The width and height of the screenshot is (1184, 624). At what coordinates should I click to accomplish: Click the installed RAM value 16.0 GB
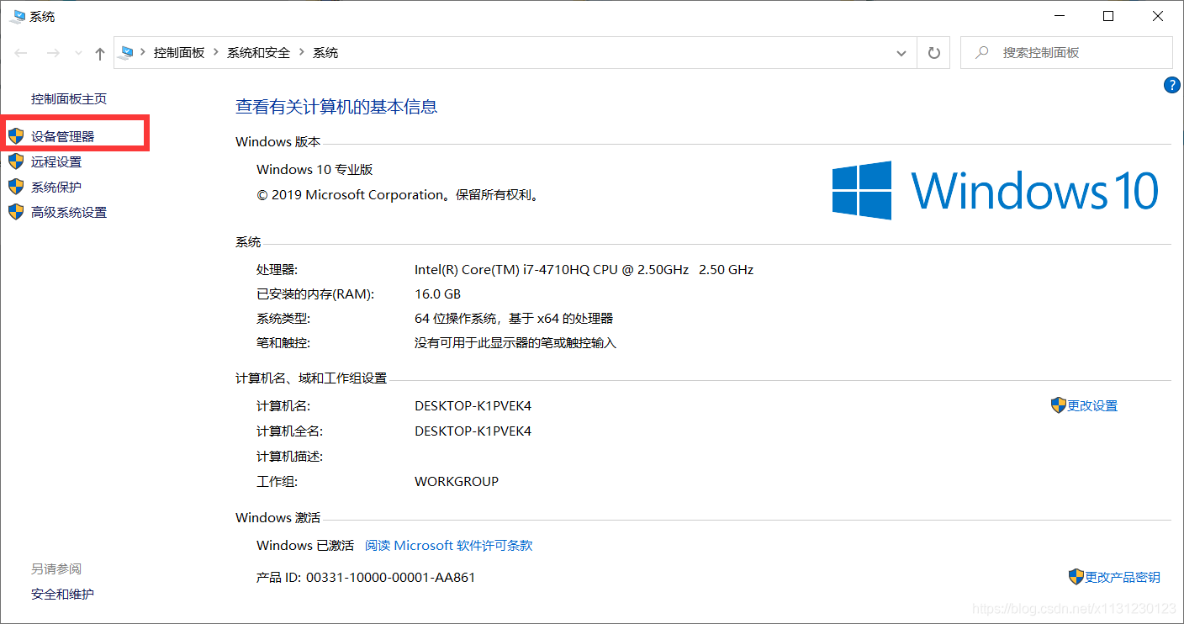coord(437,294)
